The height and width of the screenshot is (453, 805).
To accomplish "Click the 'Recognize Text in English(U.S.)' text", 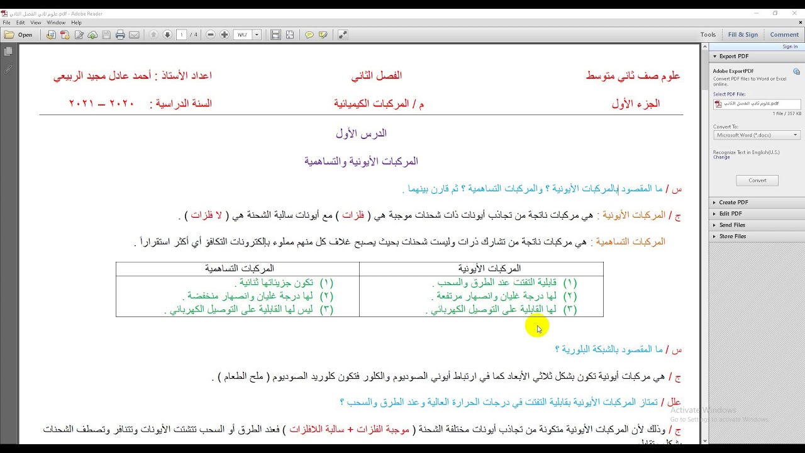I will coord(746,152).
